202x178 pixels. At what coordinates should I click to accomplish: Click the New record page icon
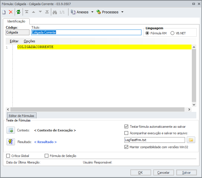[4, 12]
